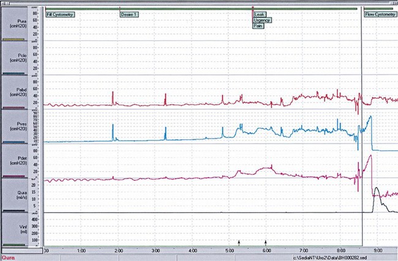Click the yellow Pura trace color bar

(13, 39)
